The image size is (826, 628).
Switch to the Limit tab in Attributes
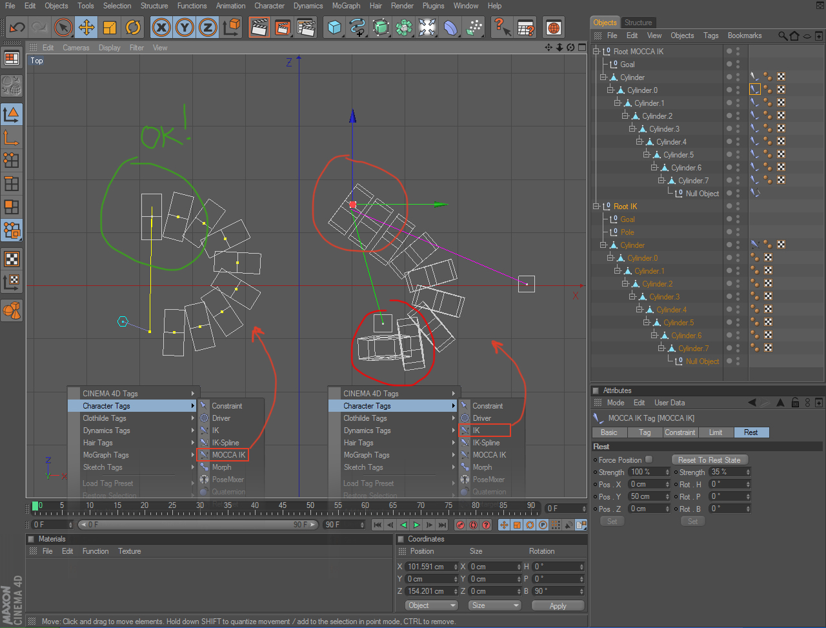[x=716, y=432]
